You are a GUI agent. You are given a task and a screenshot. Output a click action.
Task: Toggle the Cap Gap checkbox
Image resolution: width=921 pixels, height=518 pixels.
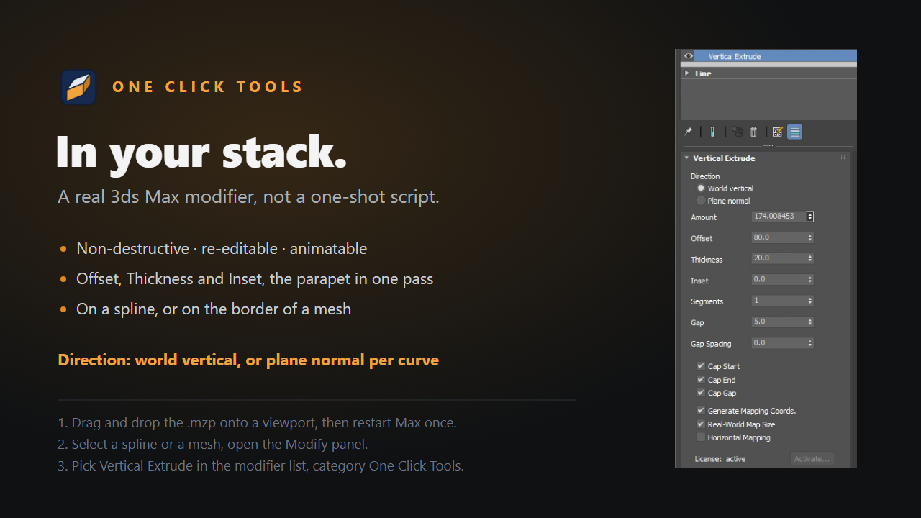coord(701,393)
